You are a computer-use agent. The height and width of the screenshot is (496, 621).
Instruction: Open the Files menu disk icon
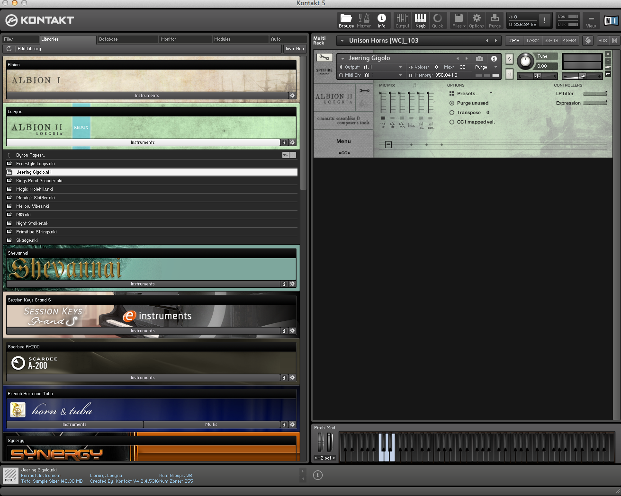[x=459, y=20]
